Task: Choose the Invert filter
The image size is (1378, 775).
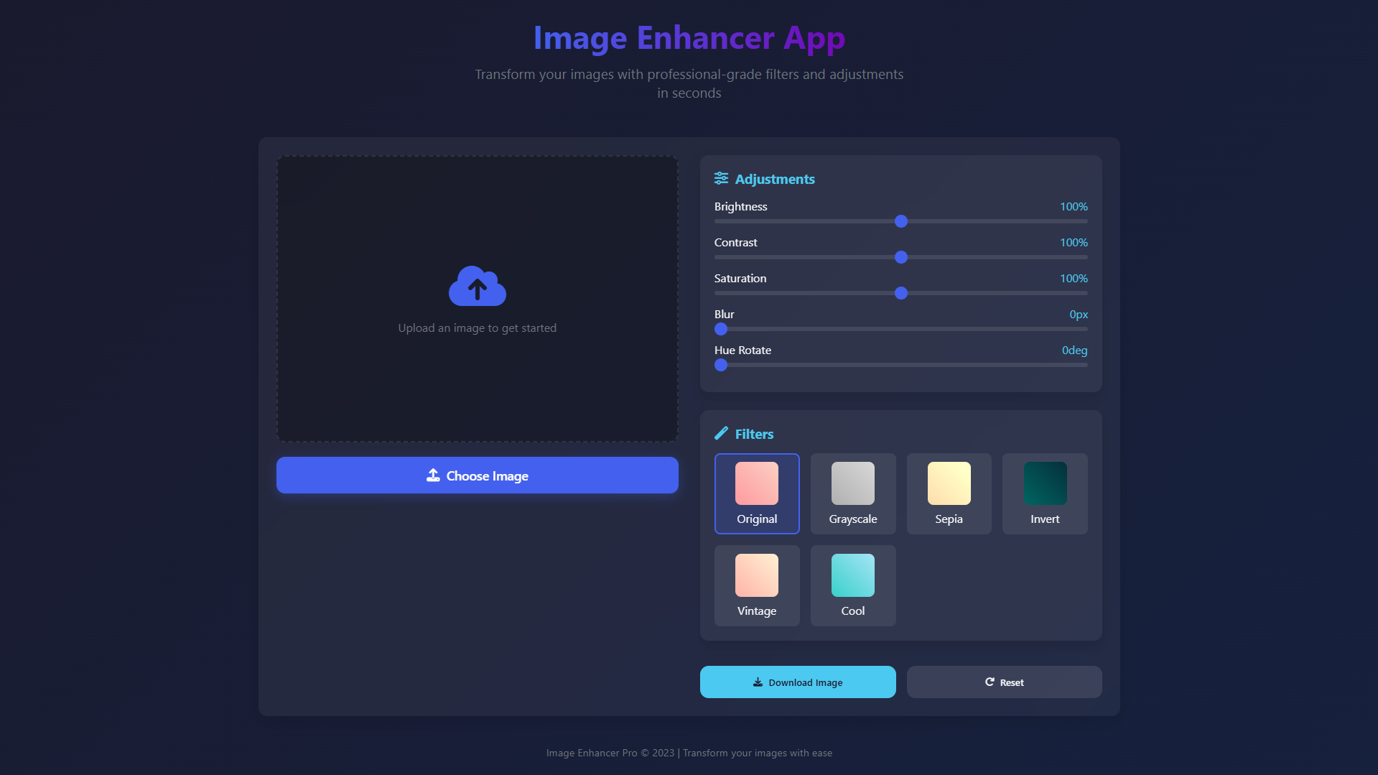Action: tap(1045, 493)
